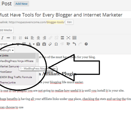
Task: Toggle italic formatting in the editor toolbar
Action: point(2,38)
